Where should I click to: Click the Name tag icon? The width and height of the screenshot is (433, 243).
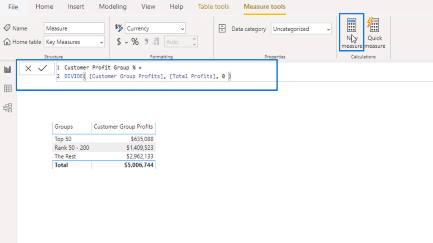(x=7, y=28)
